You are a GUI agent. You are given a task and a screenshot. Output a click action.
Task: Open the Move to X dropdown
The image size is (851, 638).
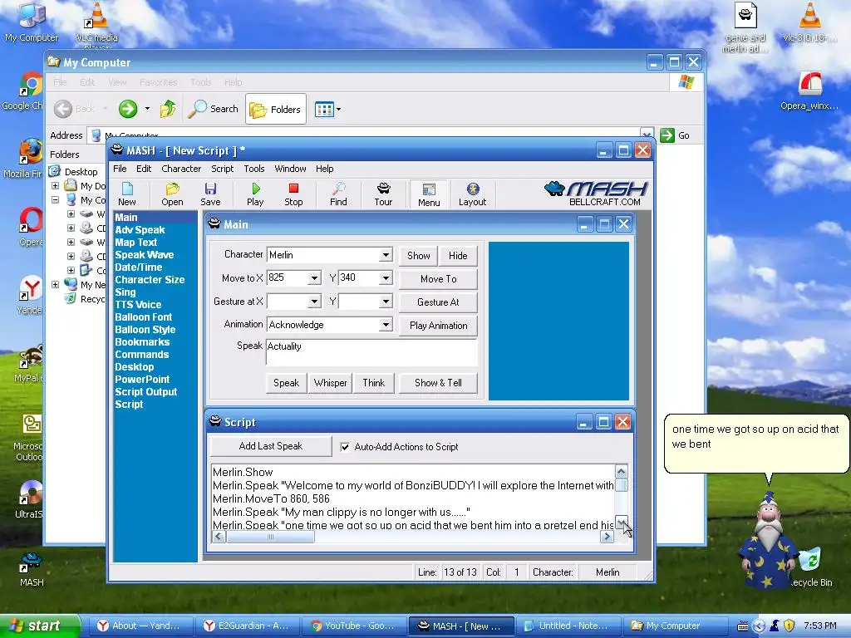(314, 278)
